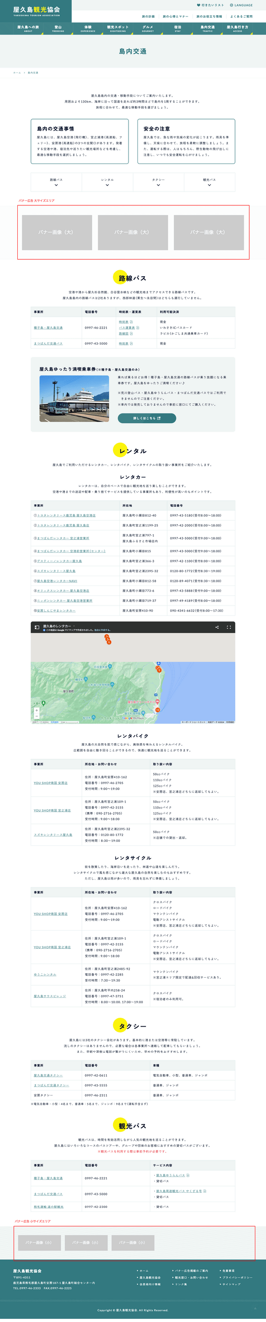Expand the 路線バス anchor chevron
The height and width of the screenshot is (1322, 266).
[56, 185]
